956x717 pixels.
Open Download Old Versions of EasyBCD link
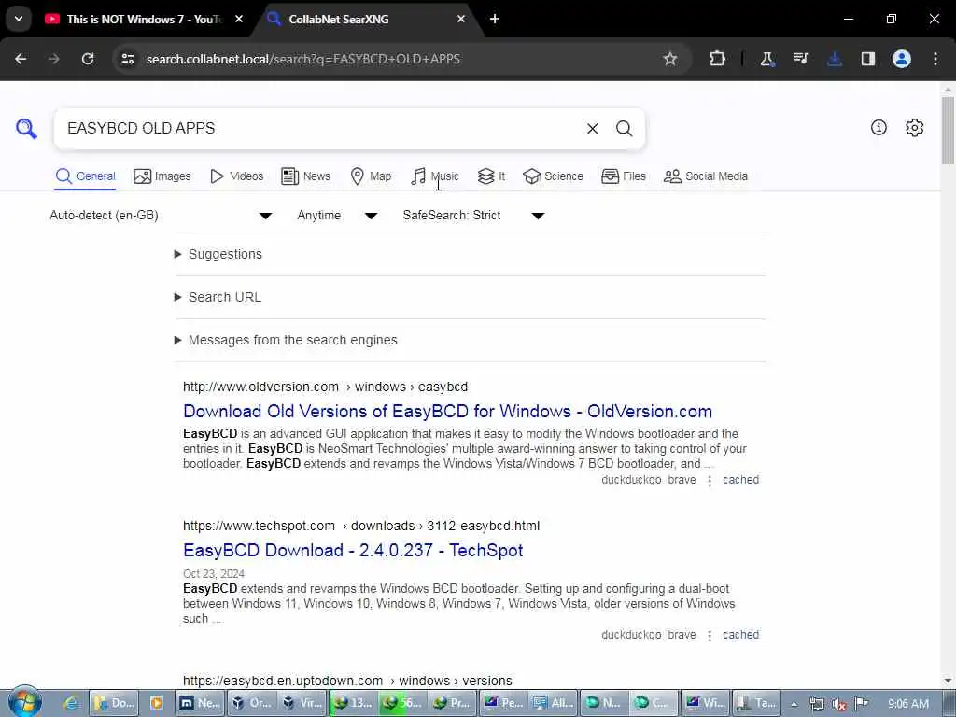(x=447, y=412)
